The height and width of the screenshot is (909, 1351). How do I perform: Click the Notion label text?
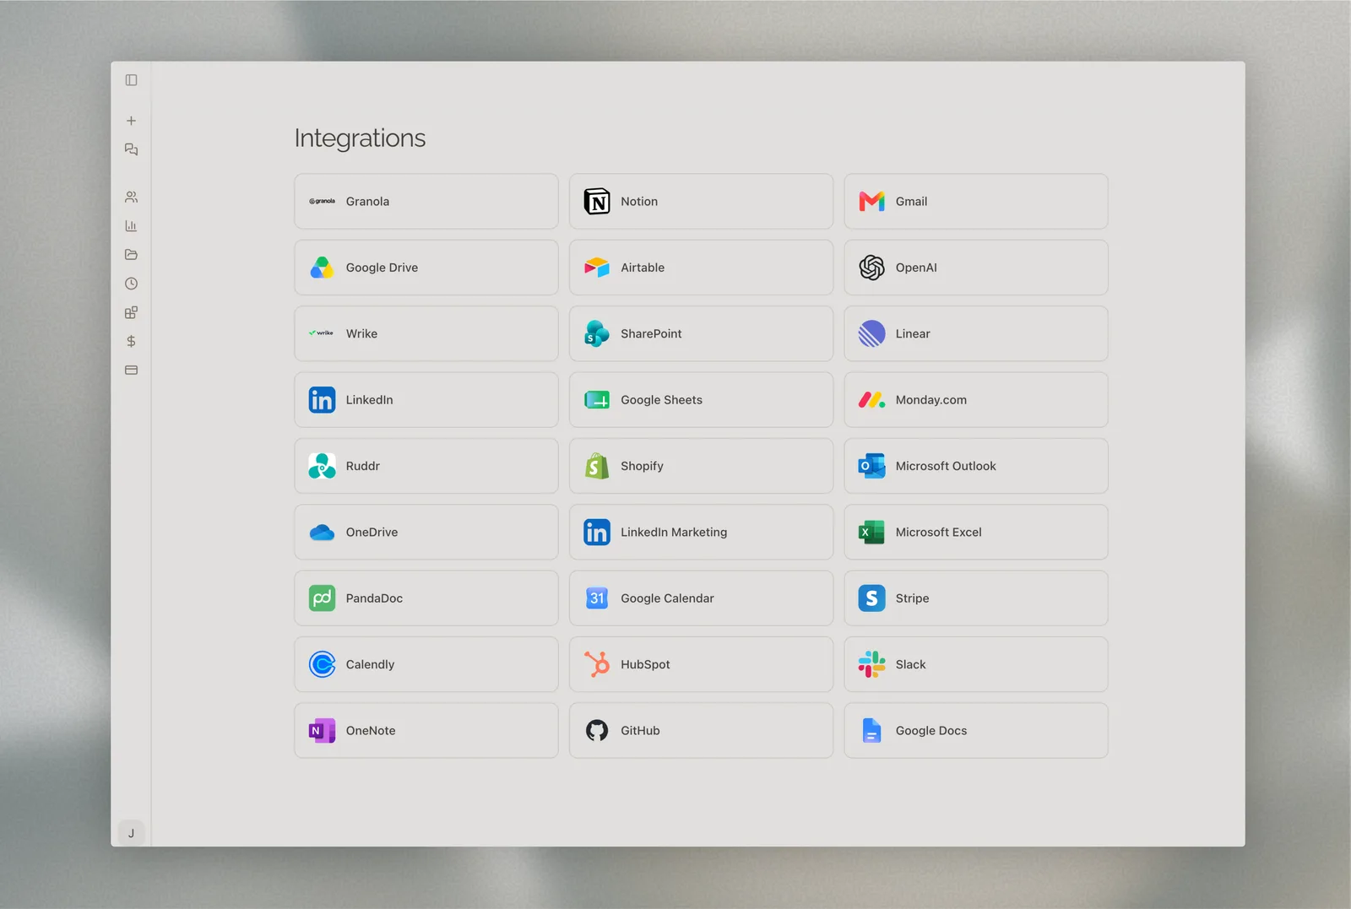pos(639,202)
